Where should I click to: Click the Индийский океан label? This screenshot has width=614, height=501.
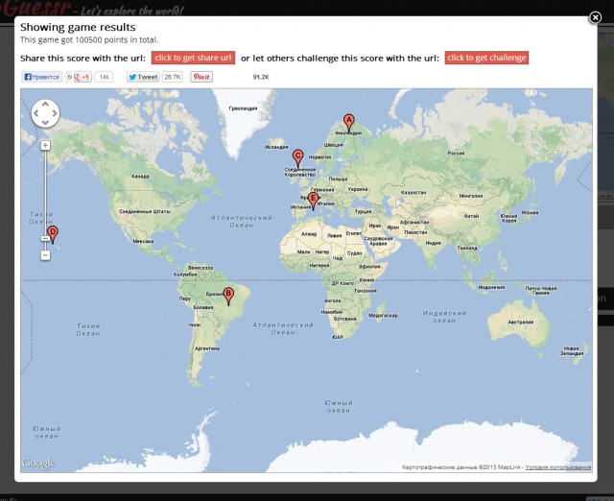point(444,317)
